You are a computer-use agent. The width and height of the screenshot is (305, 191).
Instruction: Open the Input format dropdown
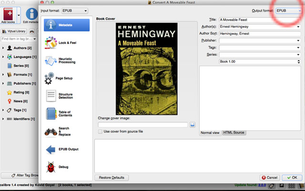[75, 11]
